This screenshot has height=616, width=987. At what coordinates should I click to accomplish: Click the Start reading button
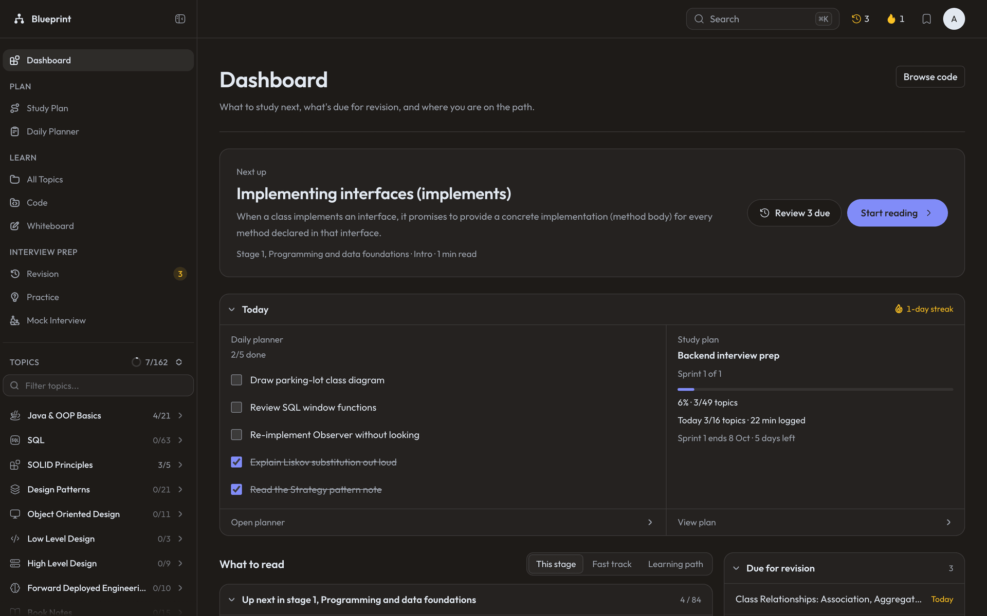pyautogui.click(x=897, y=213)
